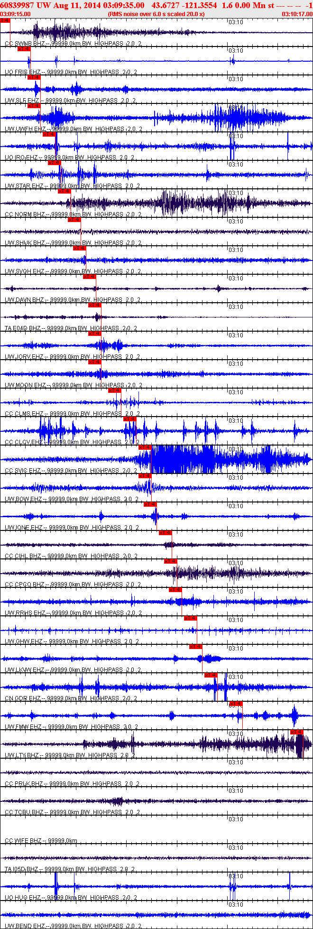The width and height of the screenshot is (313, 929).
Task: Select the xT 4 pick marker on the LKVW trace
Action: [x=196, y=647]
